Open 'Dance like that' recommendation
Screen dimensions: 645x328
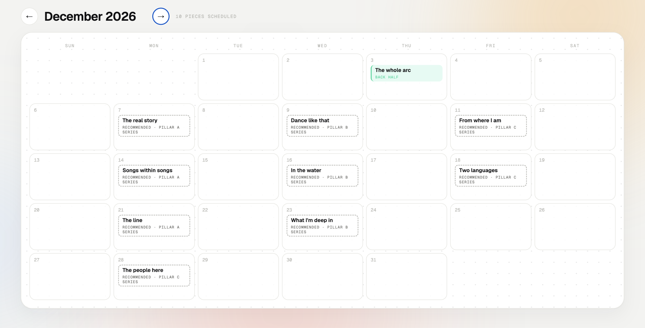pyautogui.click(x=322, y=126)
